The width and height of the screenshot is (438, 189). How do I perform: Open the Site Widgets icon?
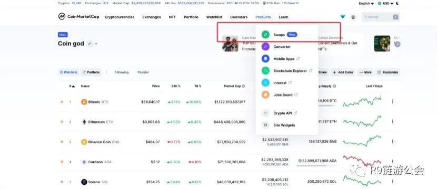[x=265, y=125]
